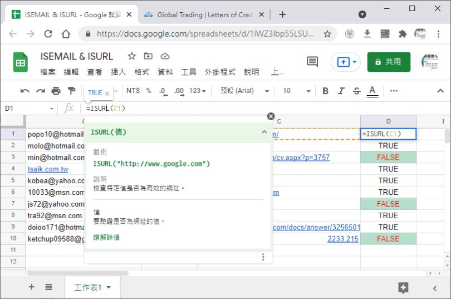Add a new sheet
The width and height of the screenshot is (451, 299).
(x=32, y=287)
